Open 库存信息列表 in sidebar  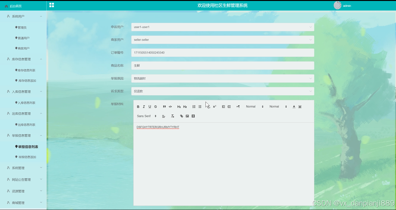25,70
